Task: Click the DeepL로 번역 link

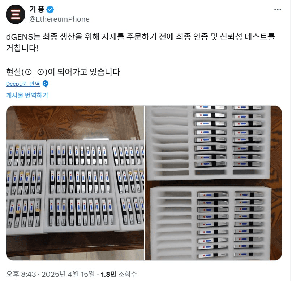Action: click(x=23, y=84)
